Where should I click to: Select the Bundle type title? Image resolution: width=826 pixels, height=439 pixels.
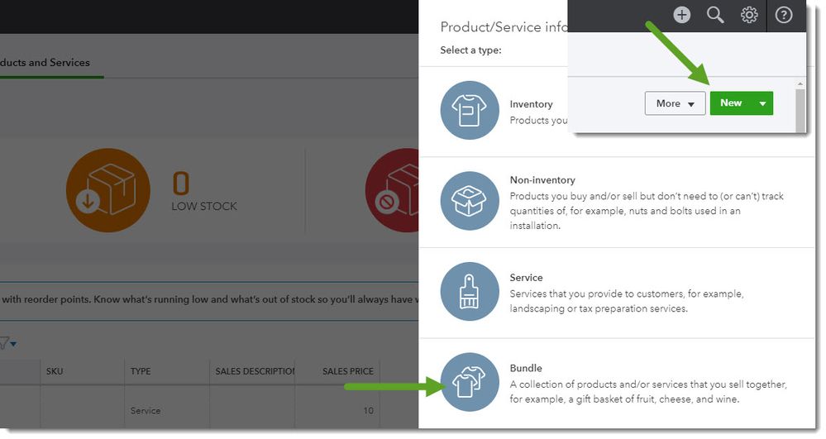pyautogui.click(x=526, y=368)
